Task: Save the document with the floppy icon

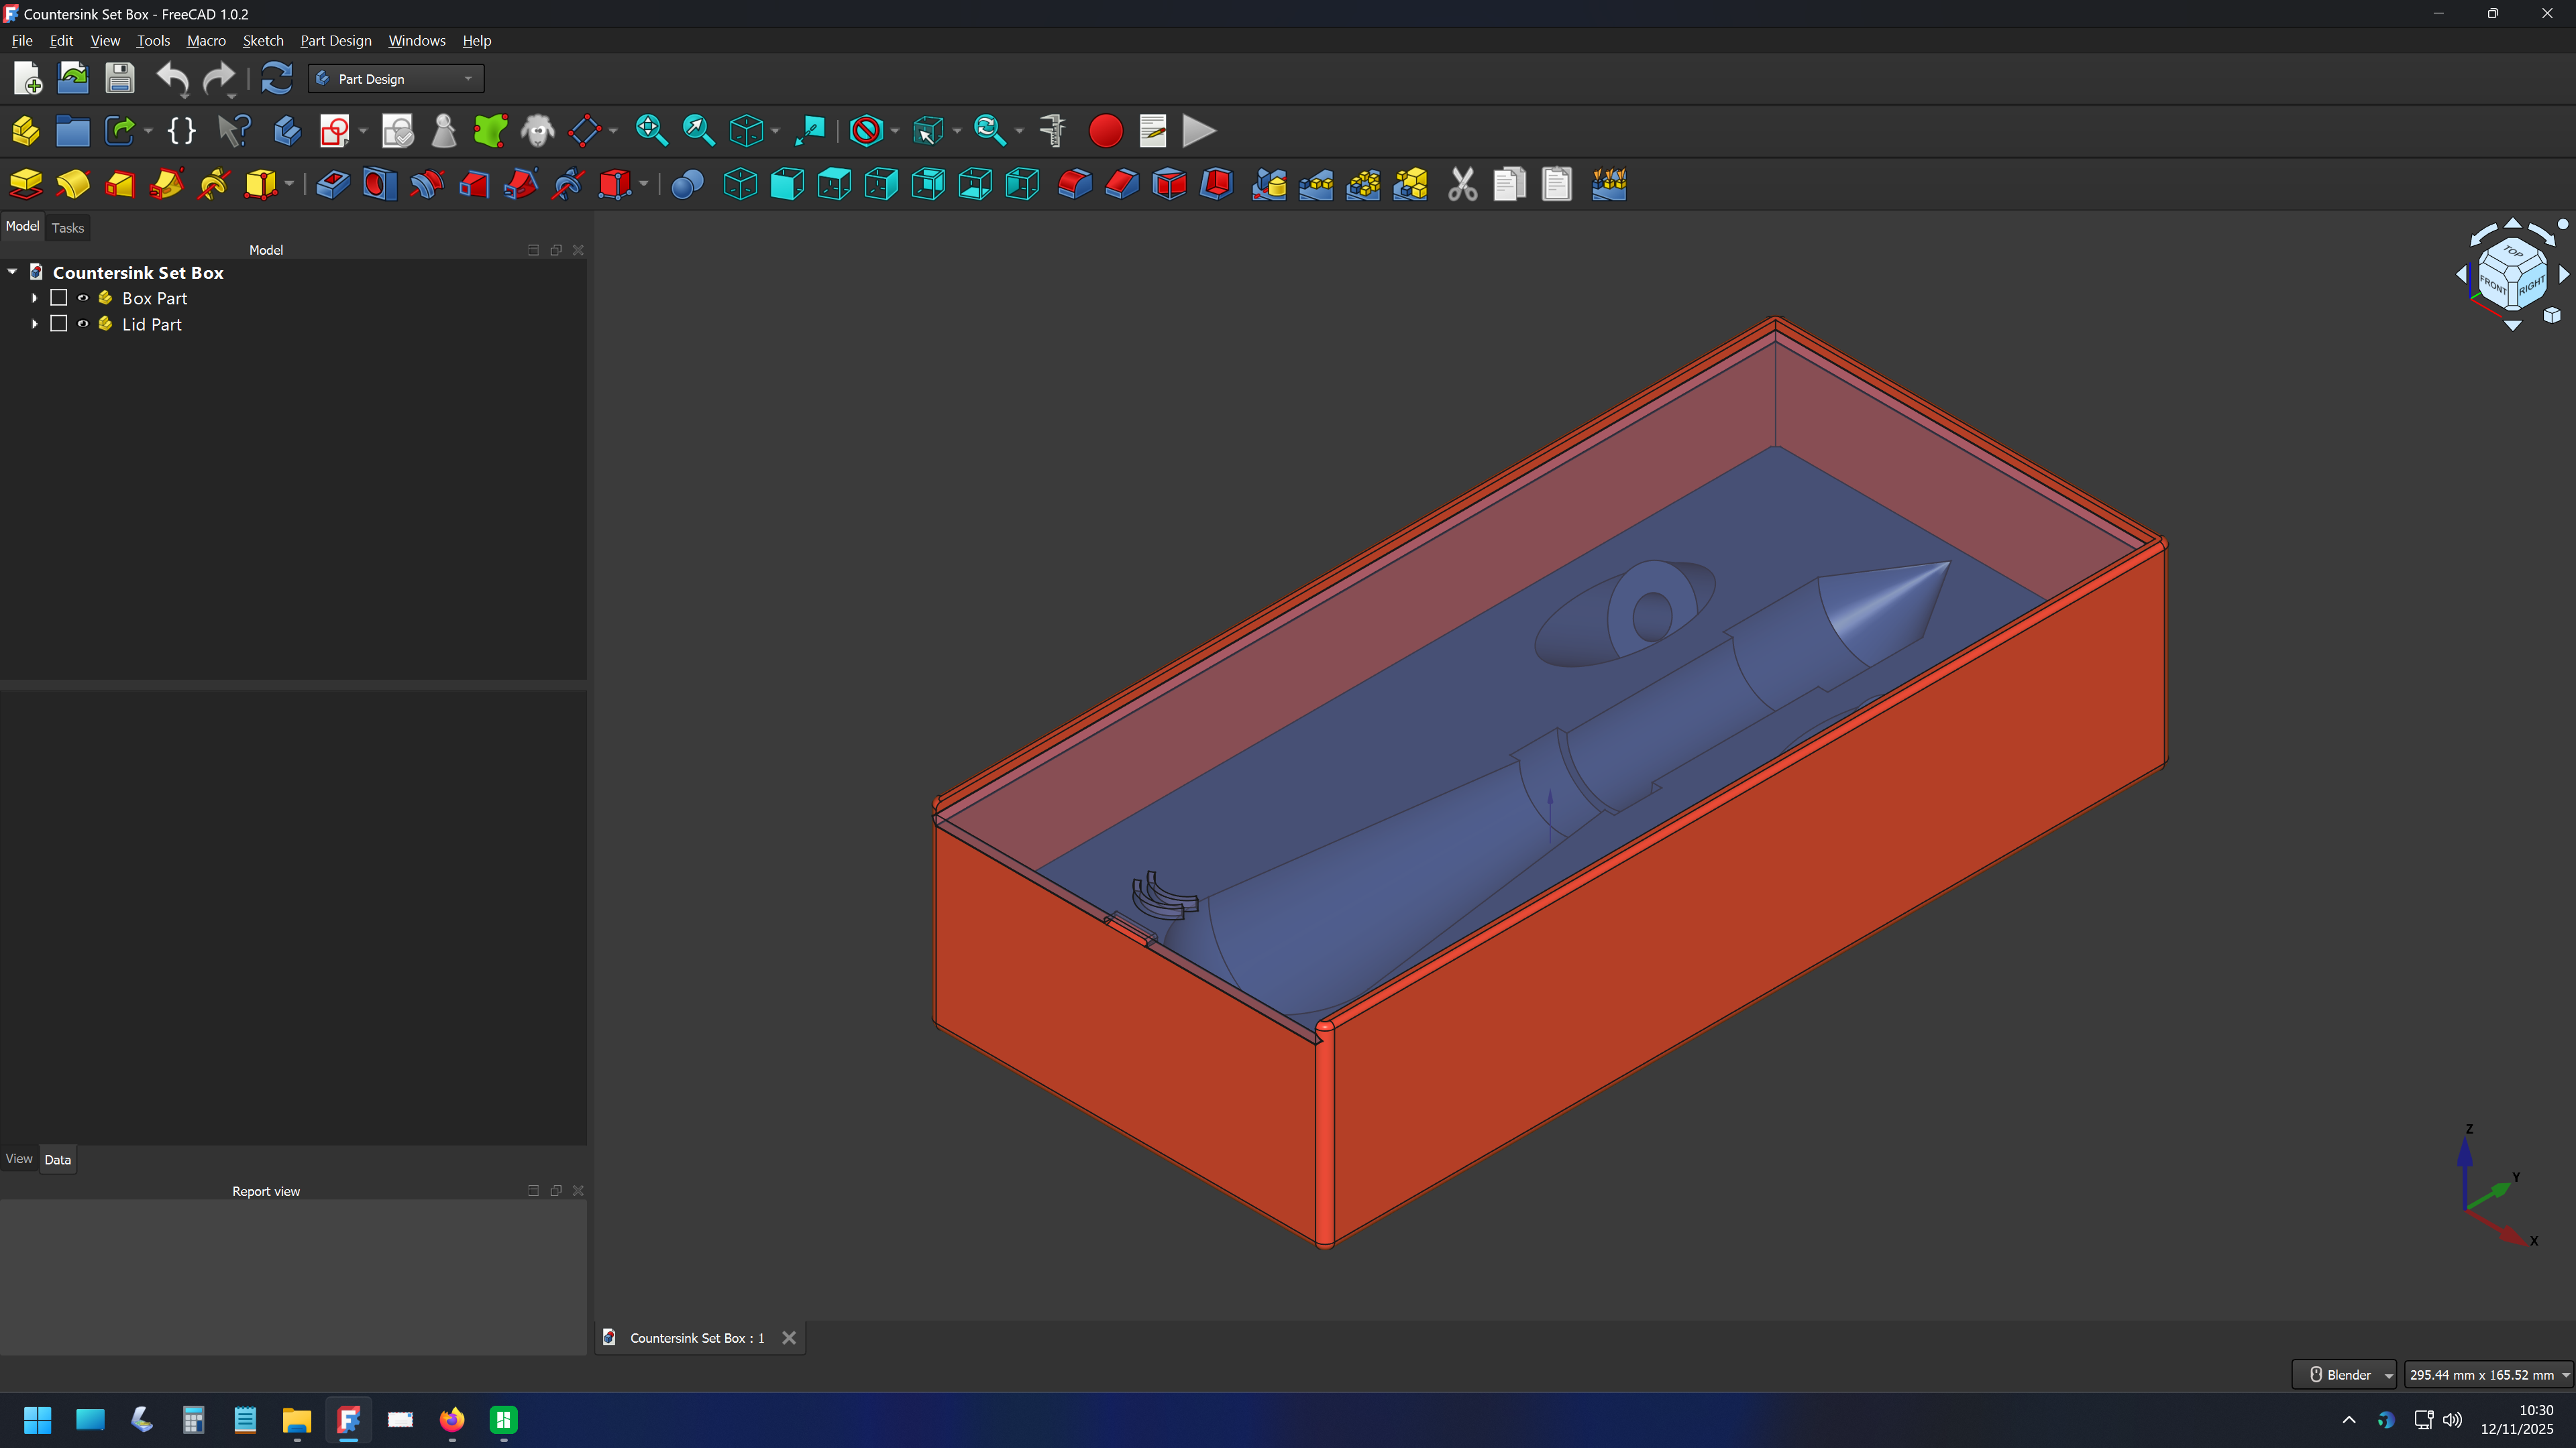Action: point(120,78)
